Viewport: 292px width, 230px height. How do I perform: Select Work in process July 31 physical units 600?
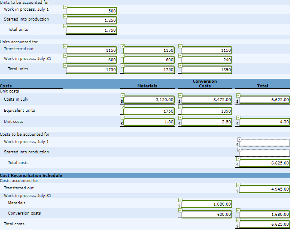91,60
